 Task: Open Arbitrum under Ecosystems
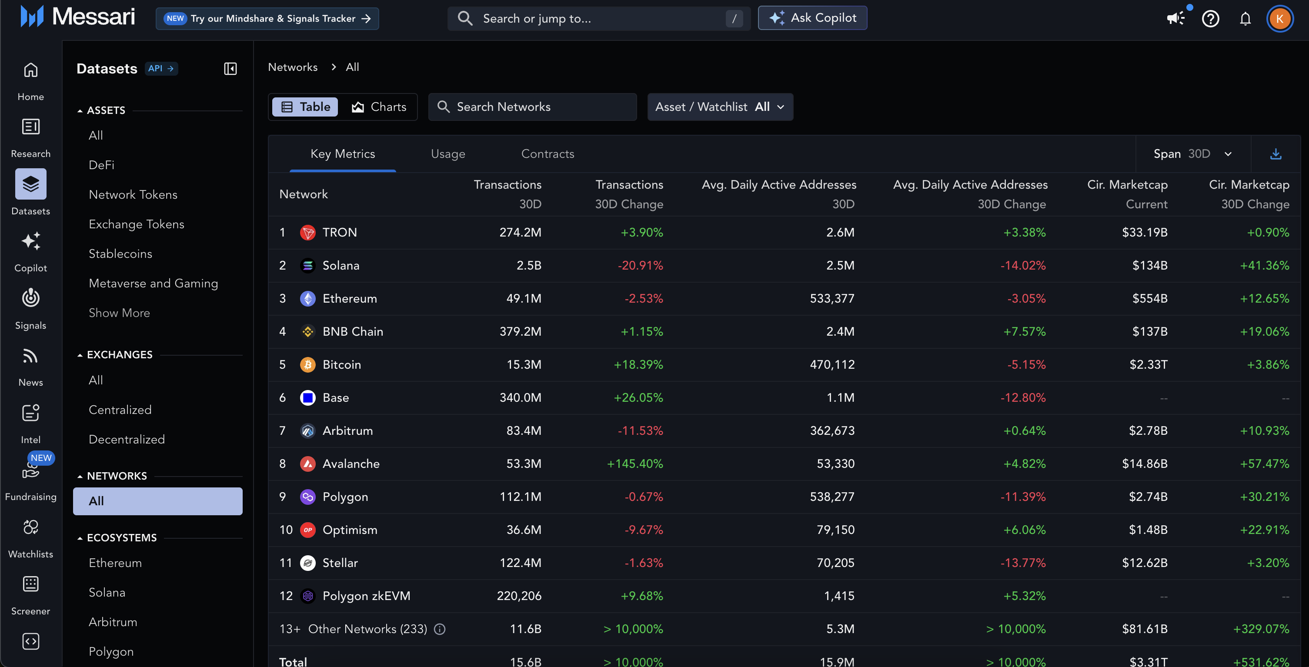point(113,622)
